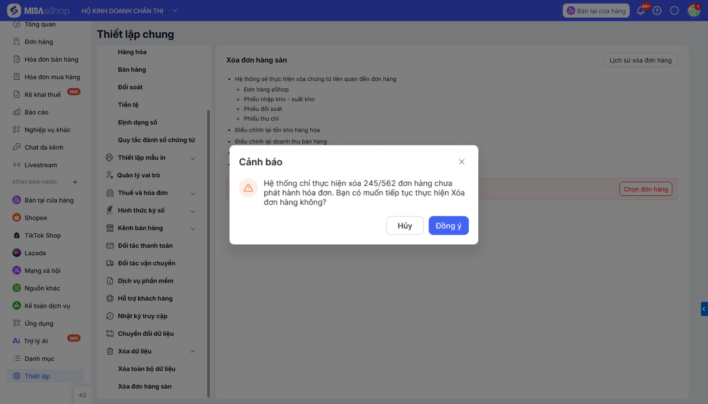This screenshot has height=404, width=708.
Task: Select Xóa toàn bộ dữ liệu menu item
Action: pyautogui.click(x=147, y=369)
